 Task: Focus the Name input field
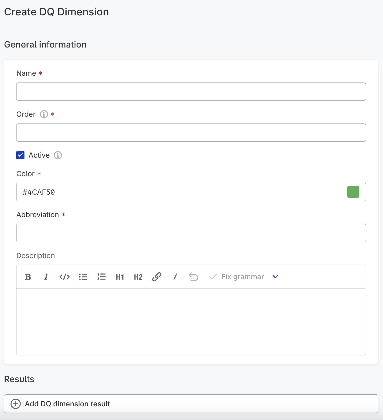click(191, 92)
